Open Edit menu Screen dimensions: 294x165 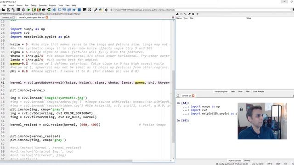coord(4,5)
